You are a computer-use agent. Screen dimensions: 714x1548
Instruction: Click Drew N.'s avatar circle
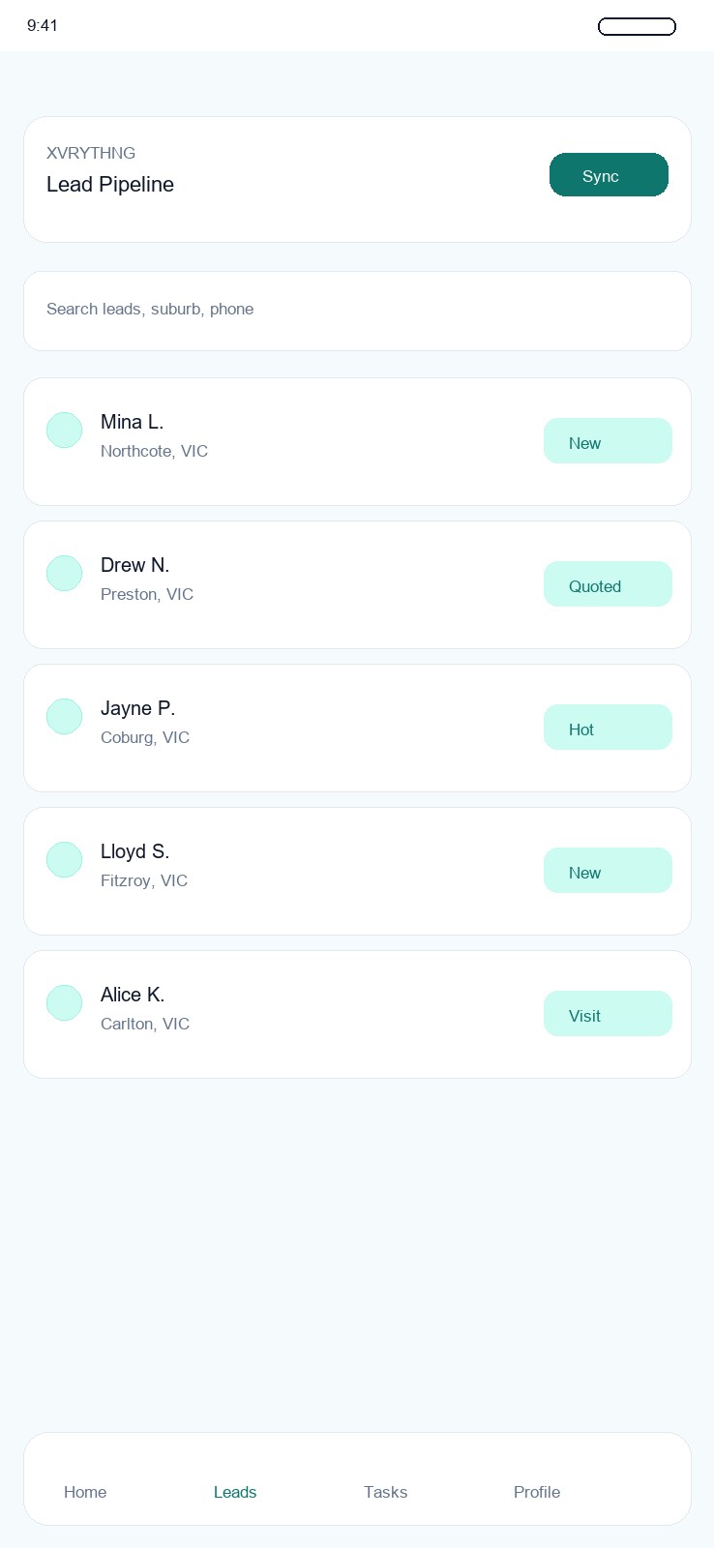[64, 573]
